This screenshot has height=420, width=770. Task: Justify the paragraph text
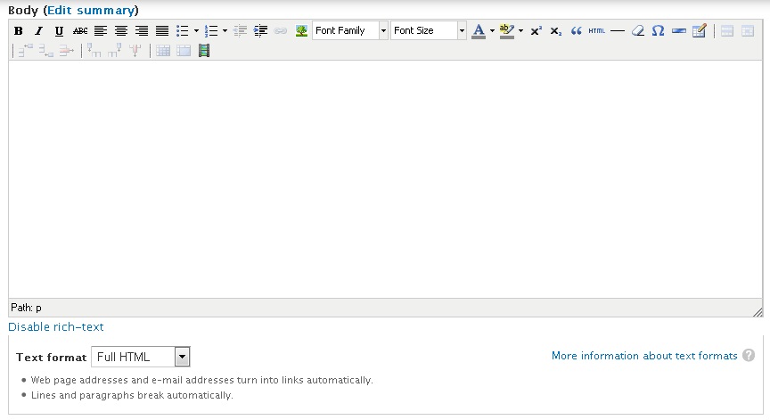(162, 31)
